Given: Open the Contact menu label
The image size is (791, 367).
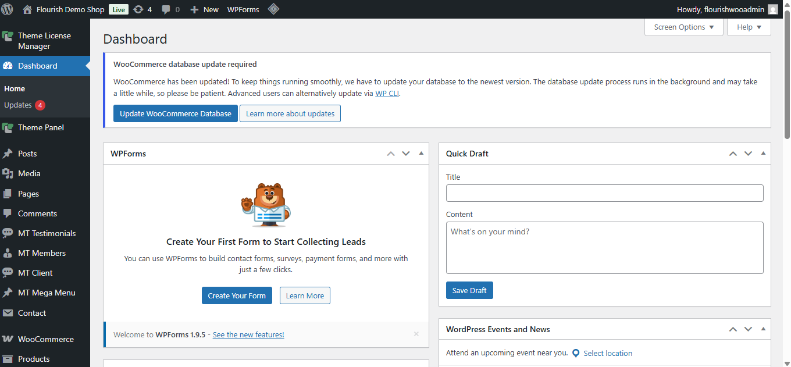Looking at the screenshot, I should click(x=32, y=313).
